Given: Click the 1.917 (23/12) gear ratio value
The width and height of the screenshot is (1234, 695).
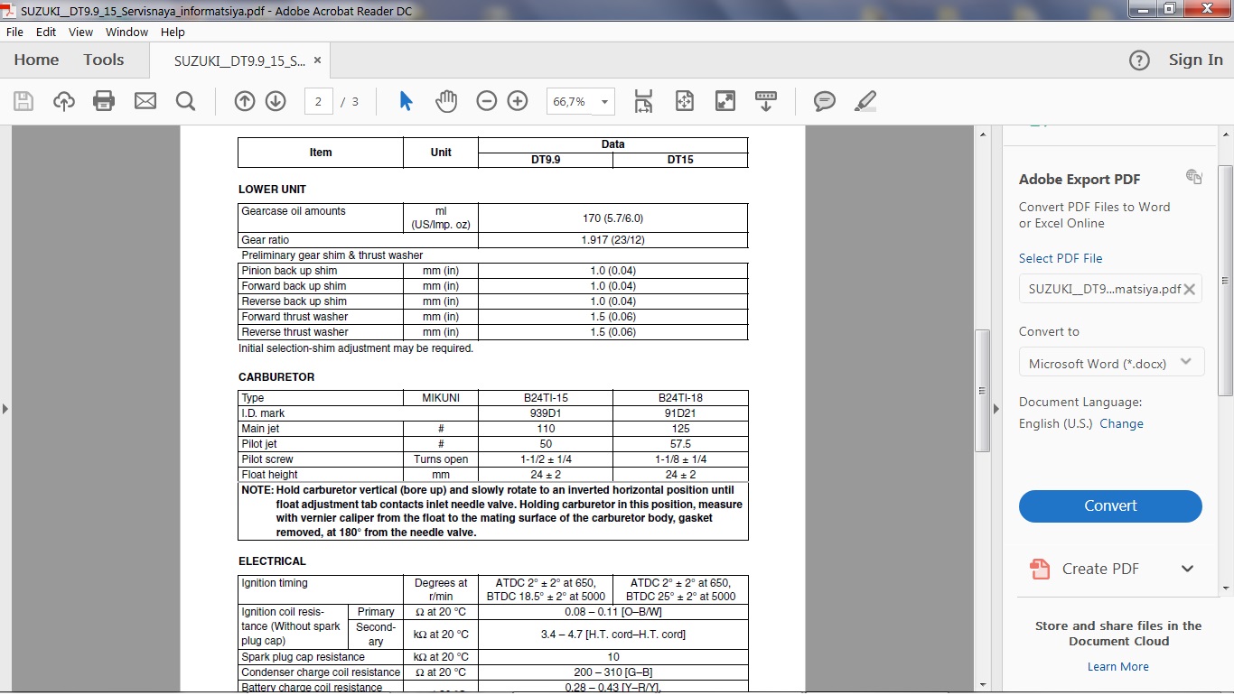Looking at the screenshot, I should (x=612, y=240).
